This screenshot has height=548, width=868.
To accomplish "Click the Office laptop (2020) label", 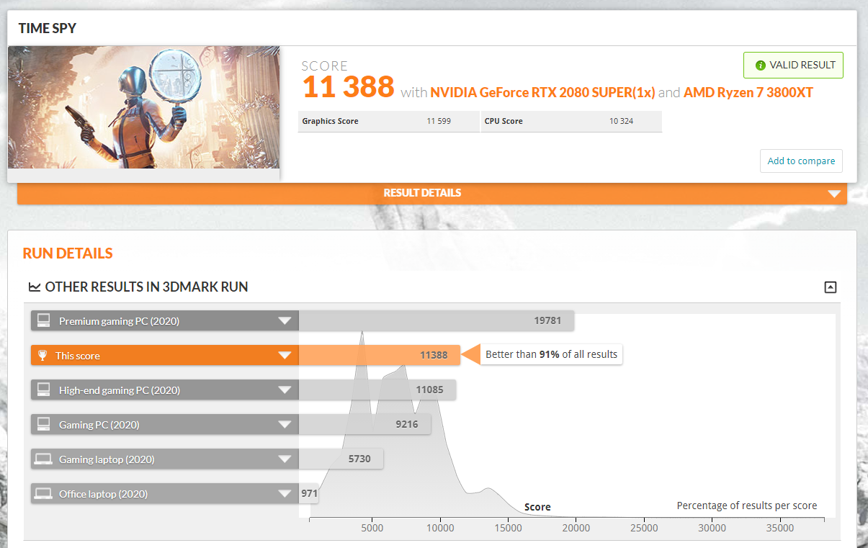I will point(103,494).
